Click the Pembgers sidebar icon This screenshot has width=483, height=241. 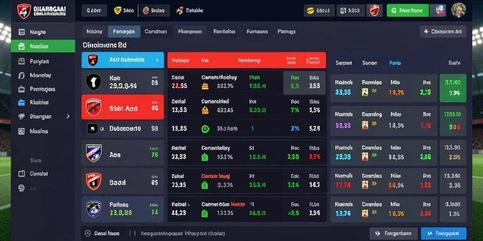tap(22, 89)
